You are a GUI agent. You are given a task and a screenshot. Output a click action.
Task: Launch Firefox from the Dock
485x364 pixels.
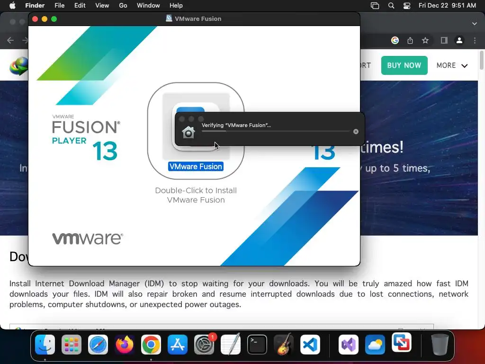(125, 345)
